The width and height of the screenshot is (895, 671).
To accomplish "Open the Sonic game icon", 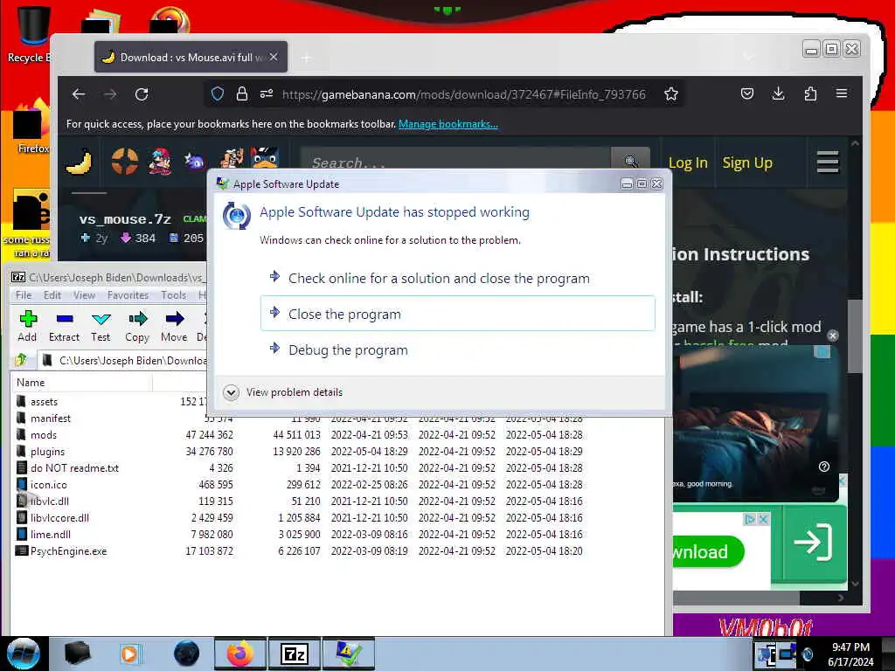I will [194, 162].
